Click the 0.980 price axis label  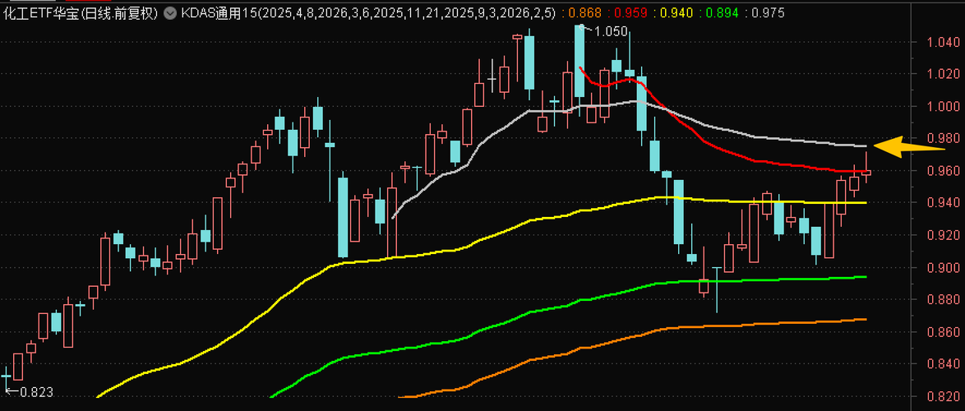pyautogui.click(x=944, y=138)
